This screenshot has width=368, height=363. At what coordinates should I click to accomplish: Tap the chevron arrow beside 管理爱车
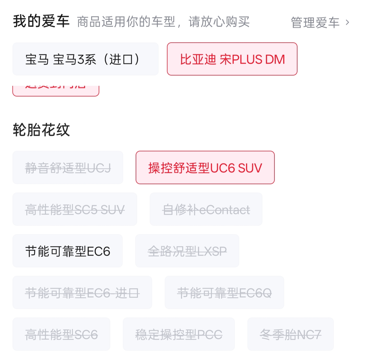348,23
